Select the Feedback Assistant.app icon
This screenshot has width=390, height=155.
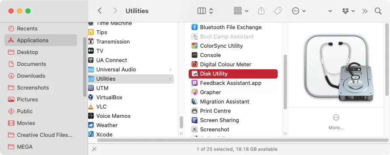tap(195, 83)
